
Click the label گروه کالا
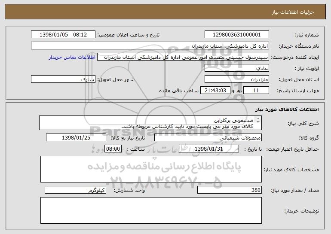click(309, 138)
